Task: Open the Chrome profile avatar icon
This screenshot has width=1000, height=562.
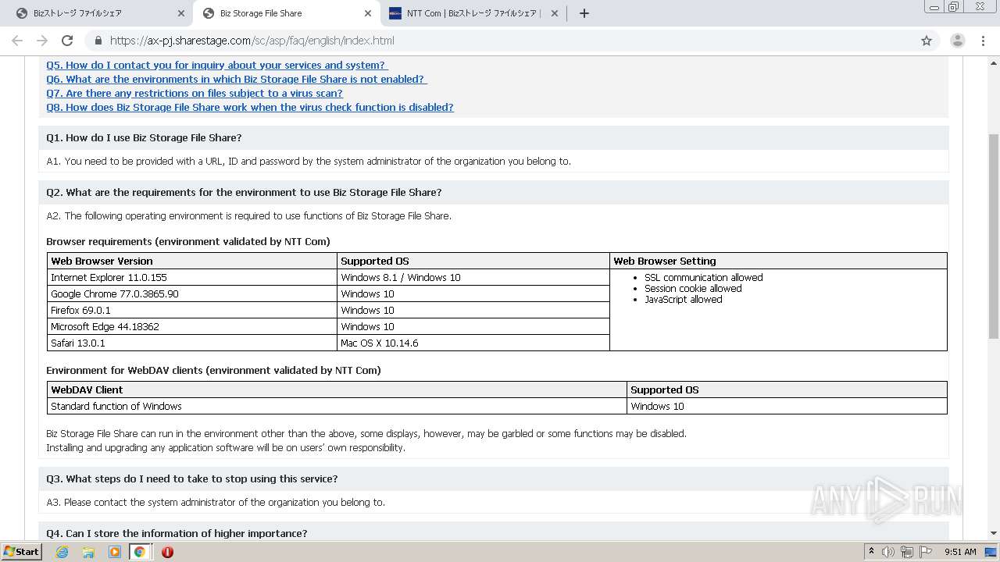Action: tap(957, 41)
